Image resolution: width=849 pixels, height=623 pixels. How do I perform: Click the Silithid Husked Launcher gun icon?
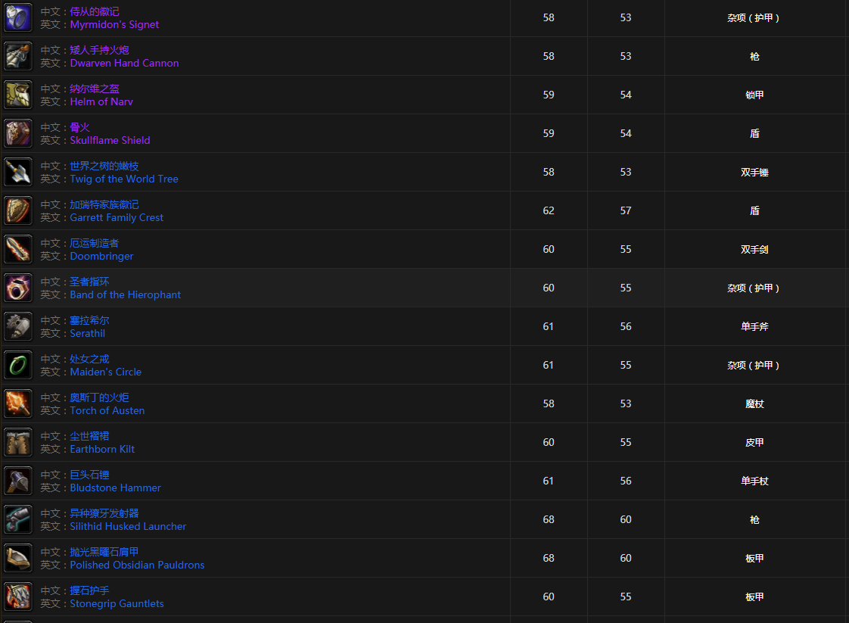[18, 519]
